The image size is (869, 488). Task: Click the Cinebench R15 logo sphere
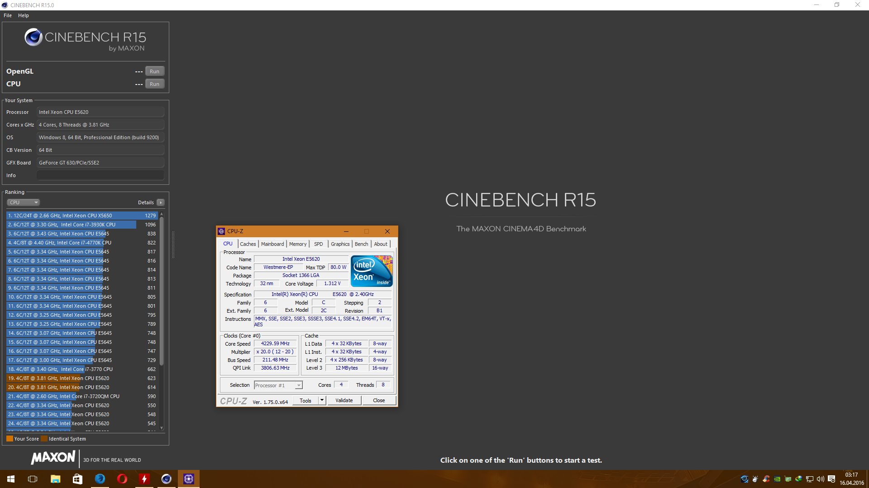33,37
